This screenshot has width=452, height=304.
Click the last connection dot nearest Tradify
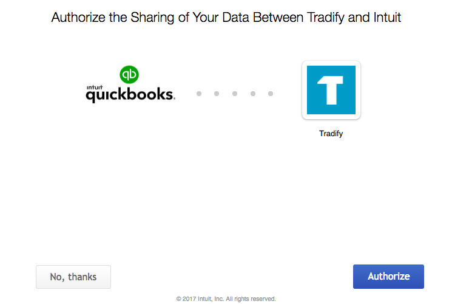pos(271,94)
